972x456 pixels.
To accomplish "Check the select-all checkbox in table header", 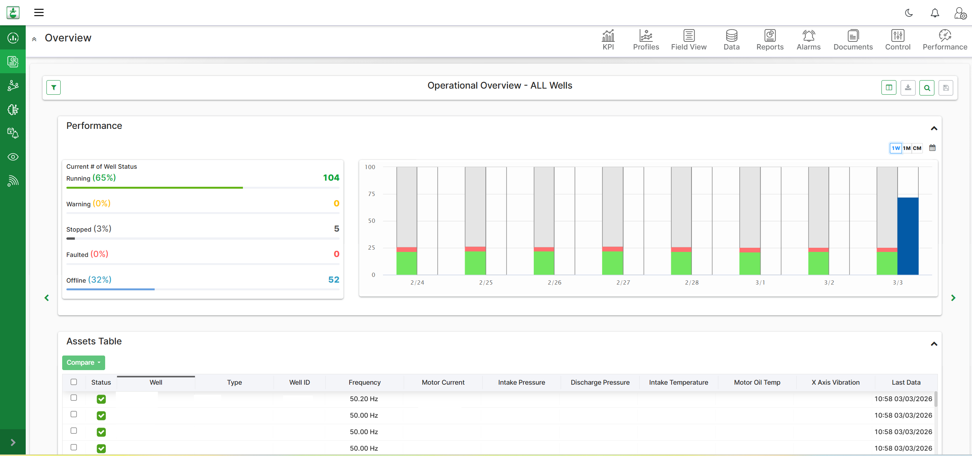I will tap(74, 382).
